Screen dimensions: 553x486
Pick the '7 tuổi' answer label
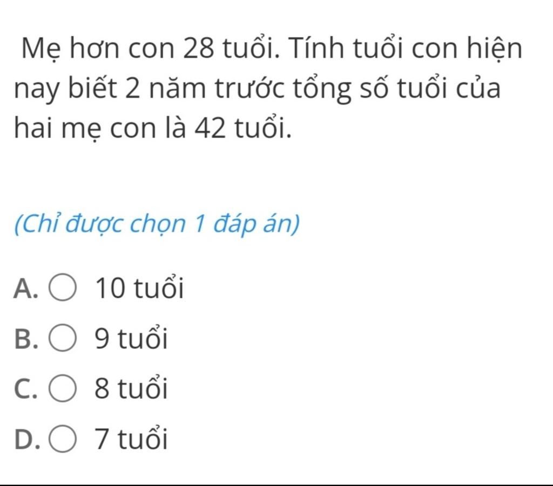[130, 438]
